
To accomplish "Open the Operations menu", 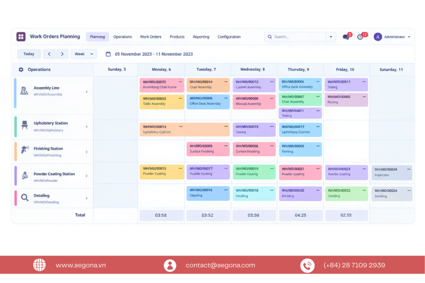I will click(x=122, y=37).
